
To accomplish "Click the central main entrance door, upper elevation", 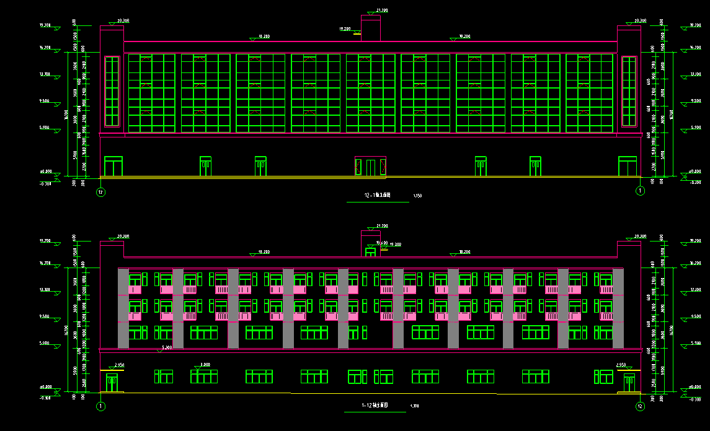I will [x=370, y=167].
